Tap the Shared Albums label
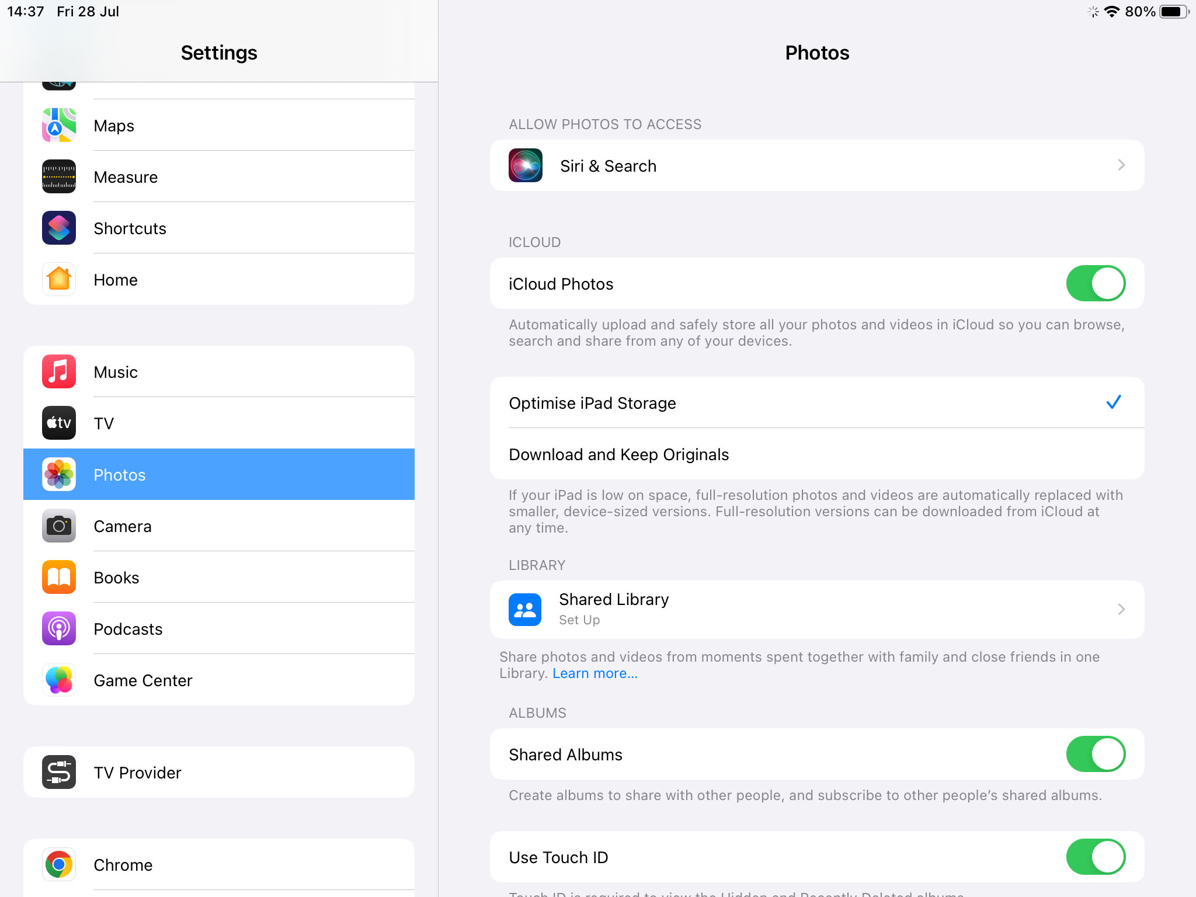This screenshot has height=897, width=1196. pyautogui.click(x=566, y=755)
